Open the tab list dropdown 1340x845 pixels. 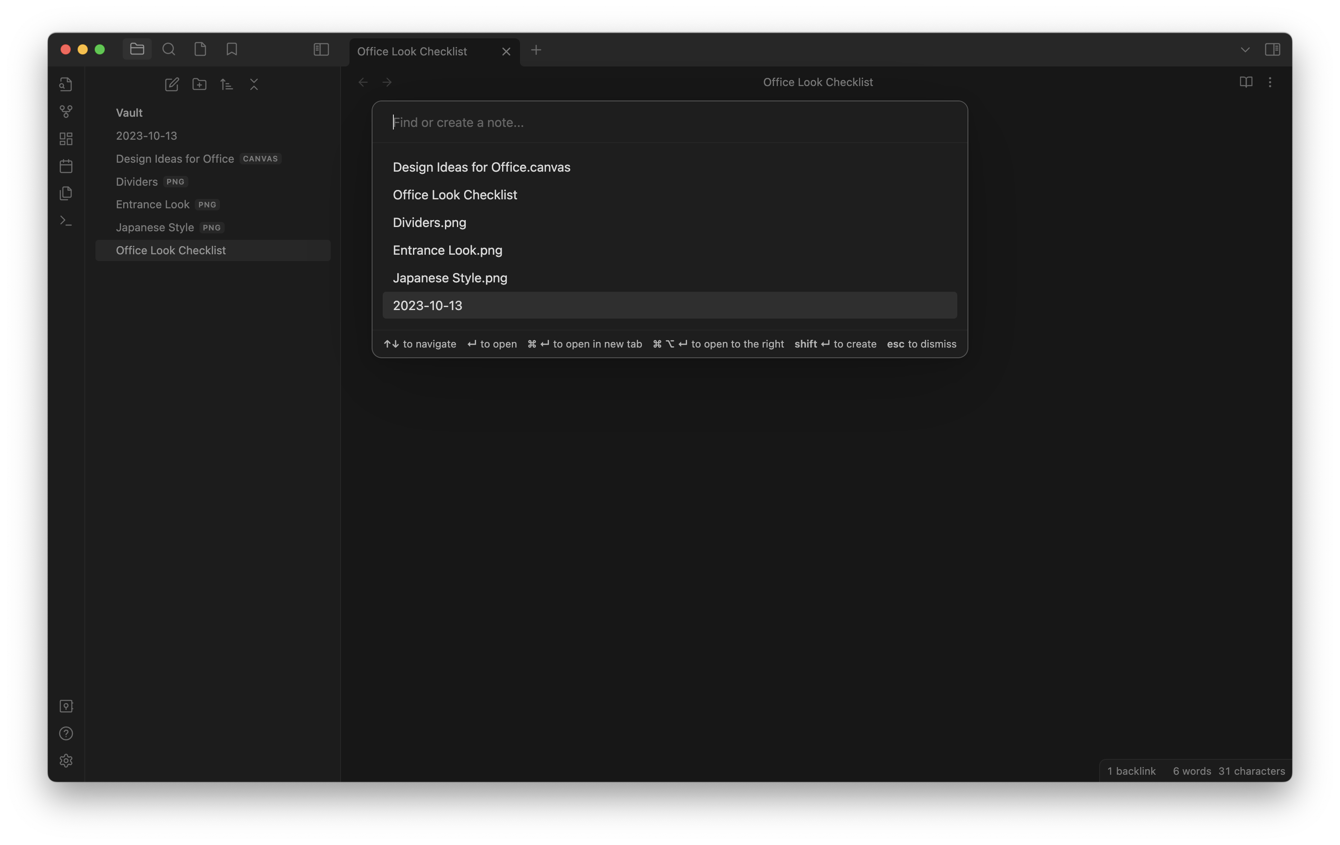pos(1245,49)
